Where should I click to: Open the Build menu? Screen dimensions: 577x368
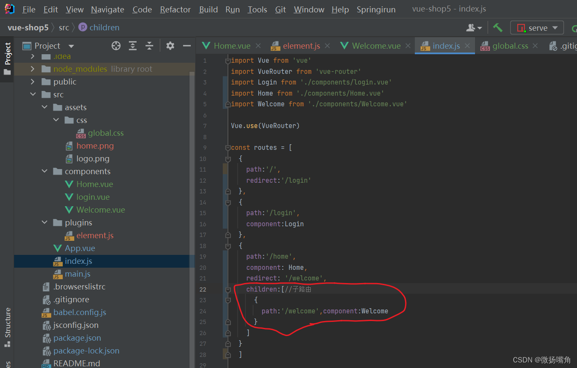(208, 9)
